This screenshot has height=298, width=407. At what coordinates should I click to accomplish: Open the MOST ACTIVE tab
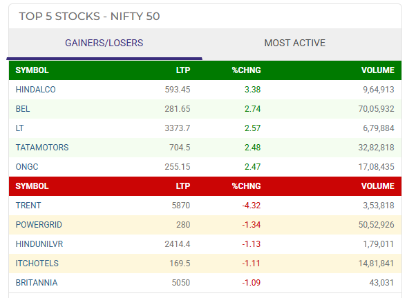click(294, 43)
